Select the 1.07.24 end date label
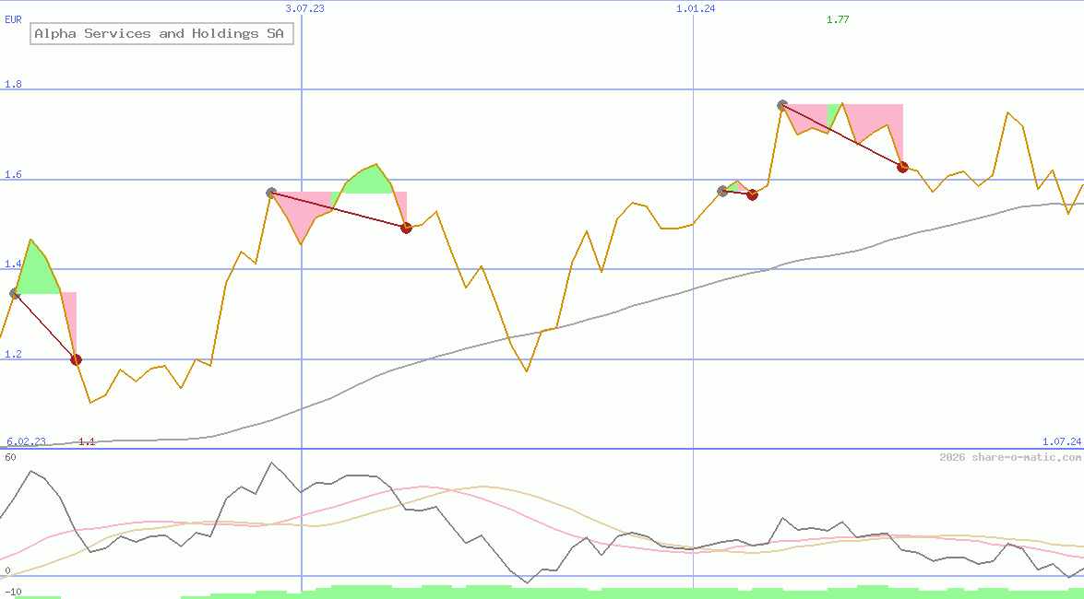Screen dimensions: 1084x599 click(x=1061, y=441)
